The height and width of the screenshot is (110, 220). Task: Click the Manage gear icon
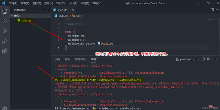point(5,108)
